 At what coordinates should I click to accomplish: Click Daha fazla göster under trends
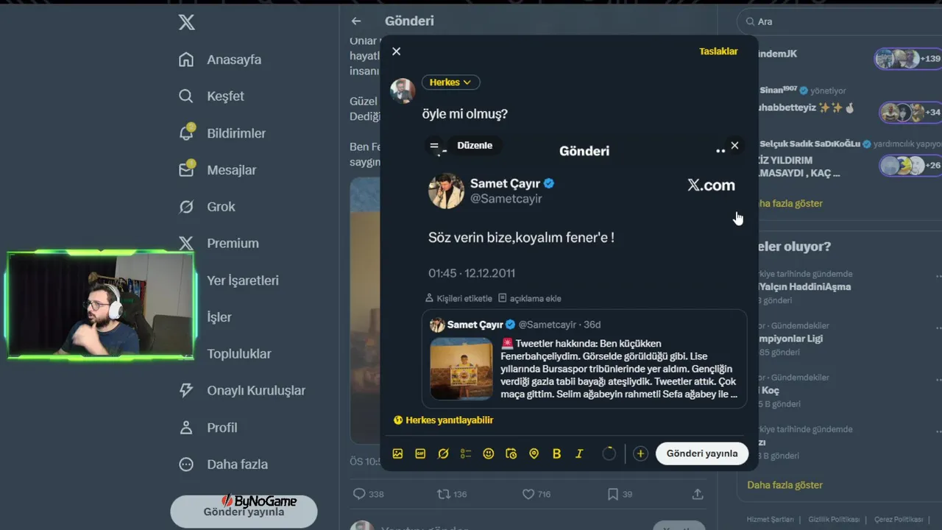click(x=785, y=485)
